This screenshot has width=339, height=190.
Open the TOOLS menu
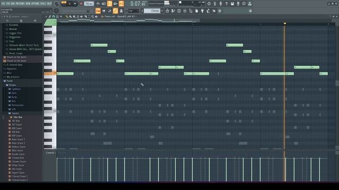(x=43, y=4)
